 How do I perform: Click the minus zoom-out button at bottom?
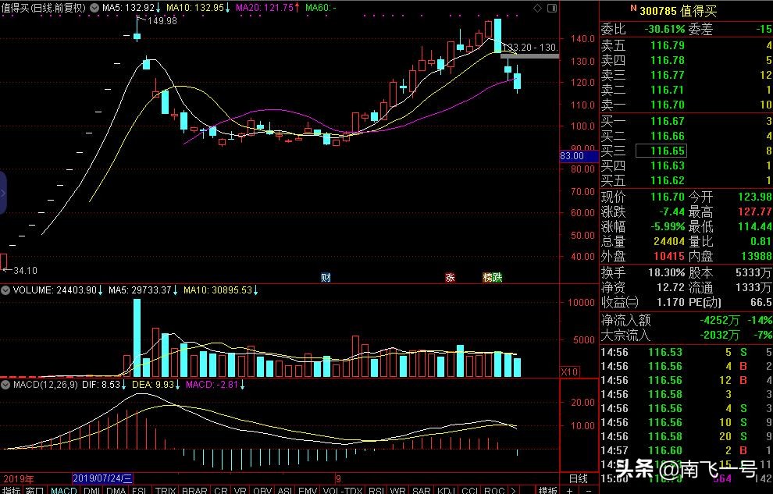(588, 490)
